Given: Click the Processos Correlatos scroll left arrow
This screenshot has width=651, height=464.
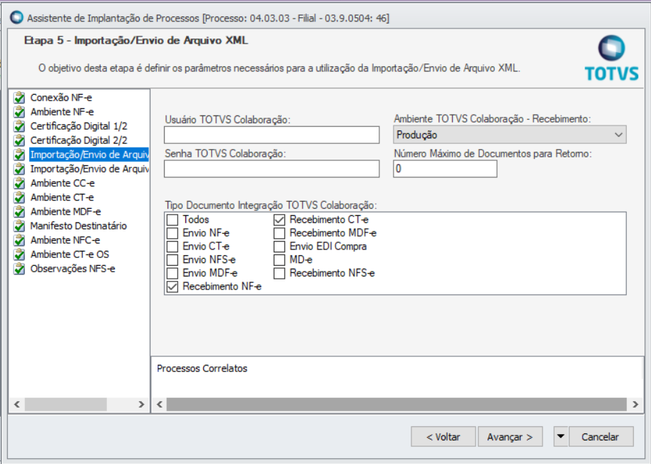Looking at the screenshot, I should coord(160,404).
